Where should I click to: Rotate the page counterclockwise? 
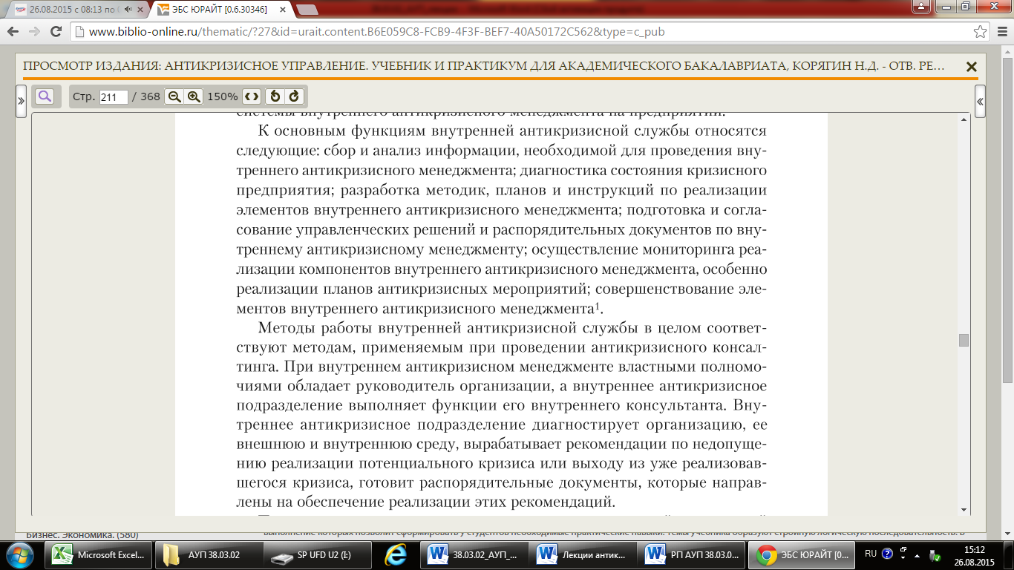275,96
